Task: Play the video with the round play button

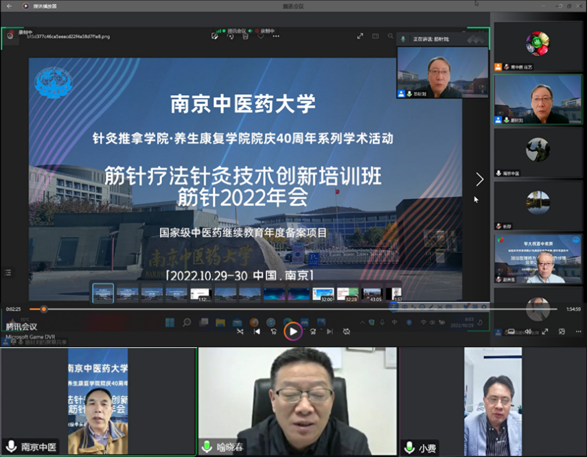Action: 293,331
